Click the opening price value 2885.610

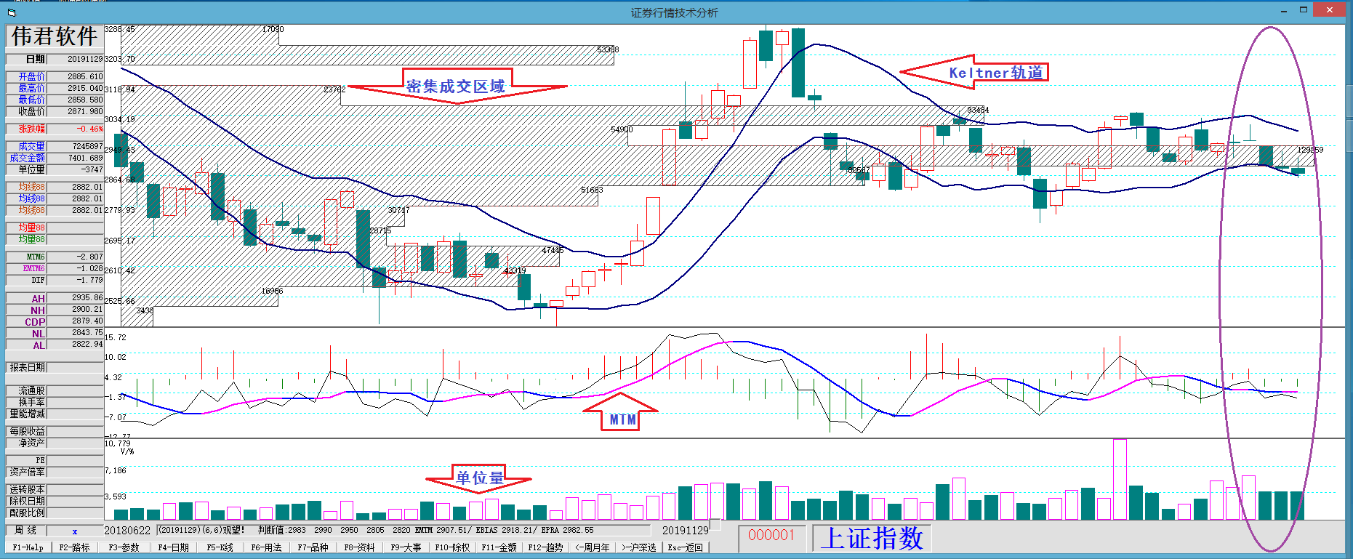coord(85,76)
